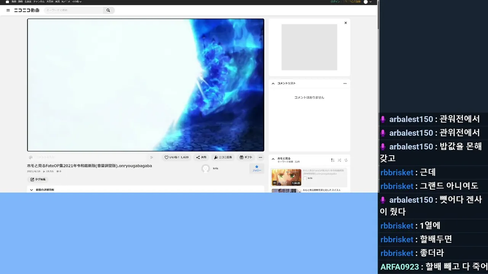This screenshot has height=274, width=488.
Task: Click arbalest150's chat message 밥값을 몬해갖고
Action: 431,152
